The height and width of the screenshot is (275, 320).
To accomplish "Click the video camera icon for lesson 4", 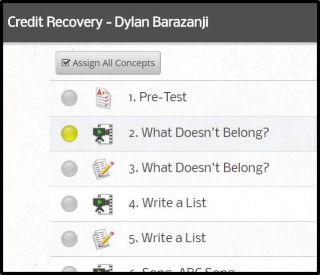I will pos(103,204).
